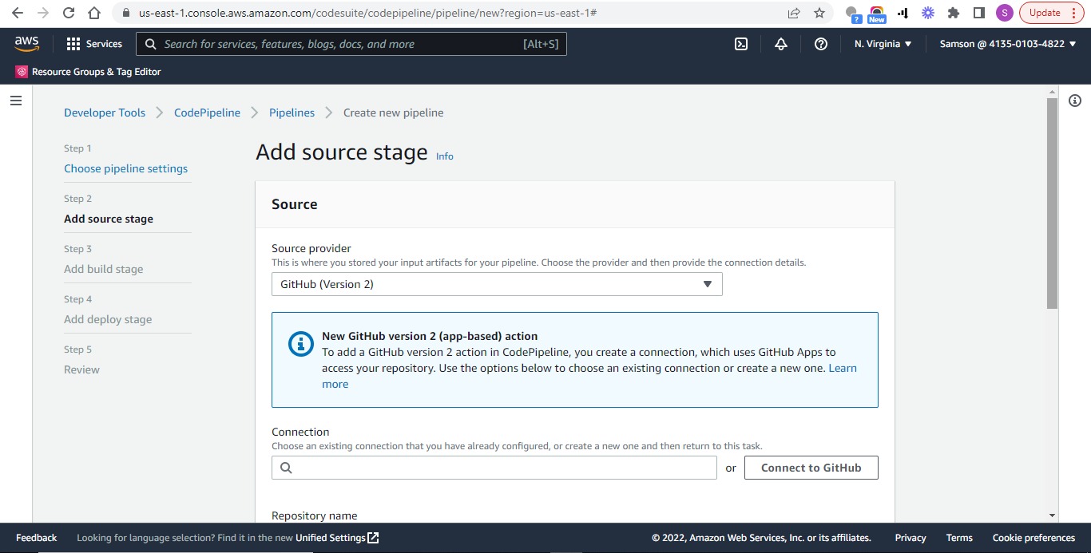Open Resource Groups & Tag Editor
Viewport: 1091px width, 553px height.
click(x=88, y=71)
